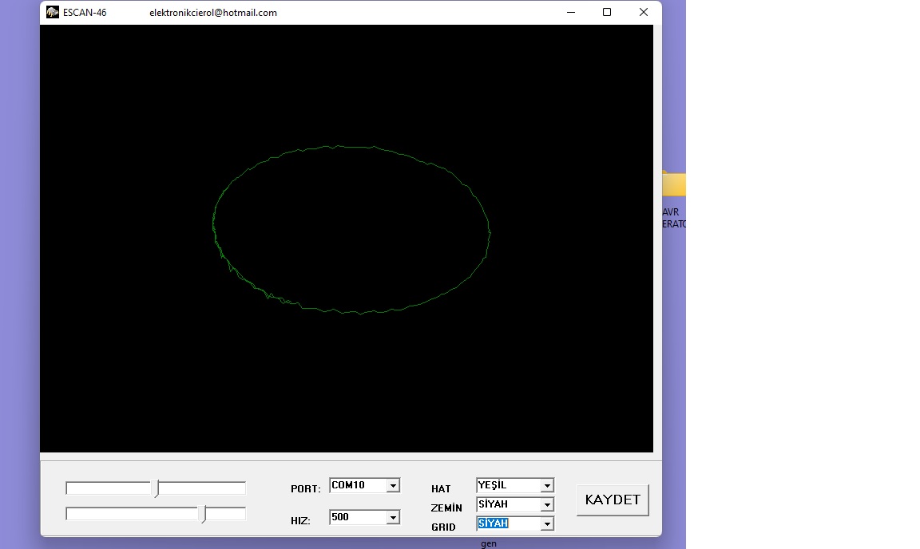Click the SİYAH value in ZEMİN box
This screenshot has height=549, width=920.
coord(493,504)
